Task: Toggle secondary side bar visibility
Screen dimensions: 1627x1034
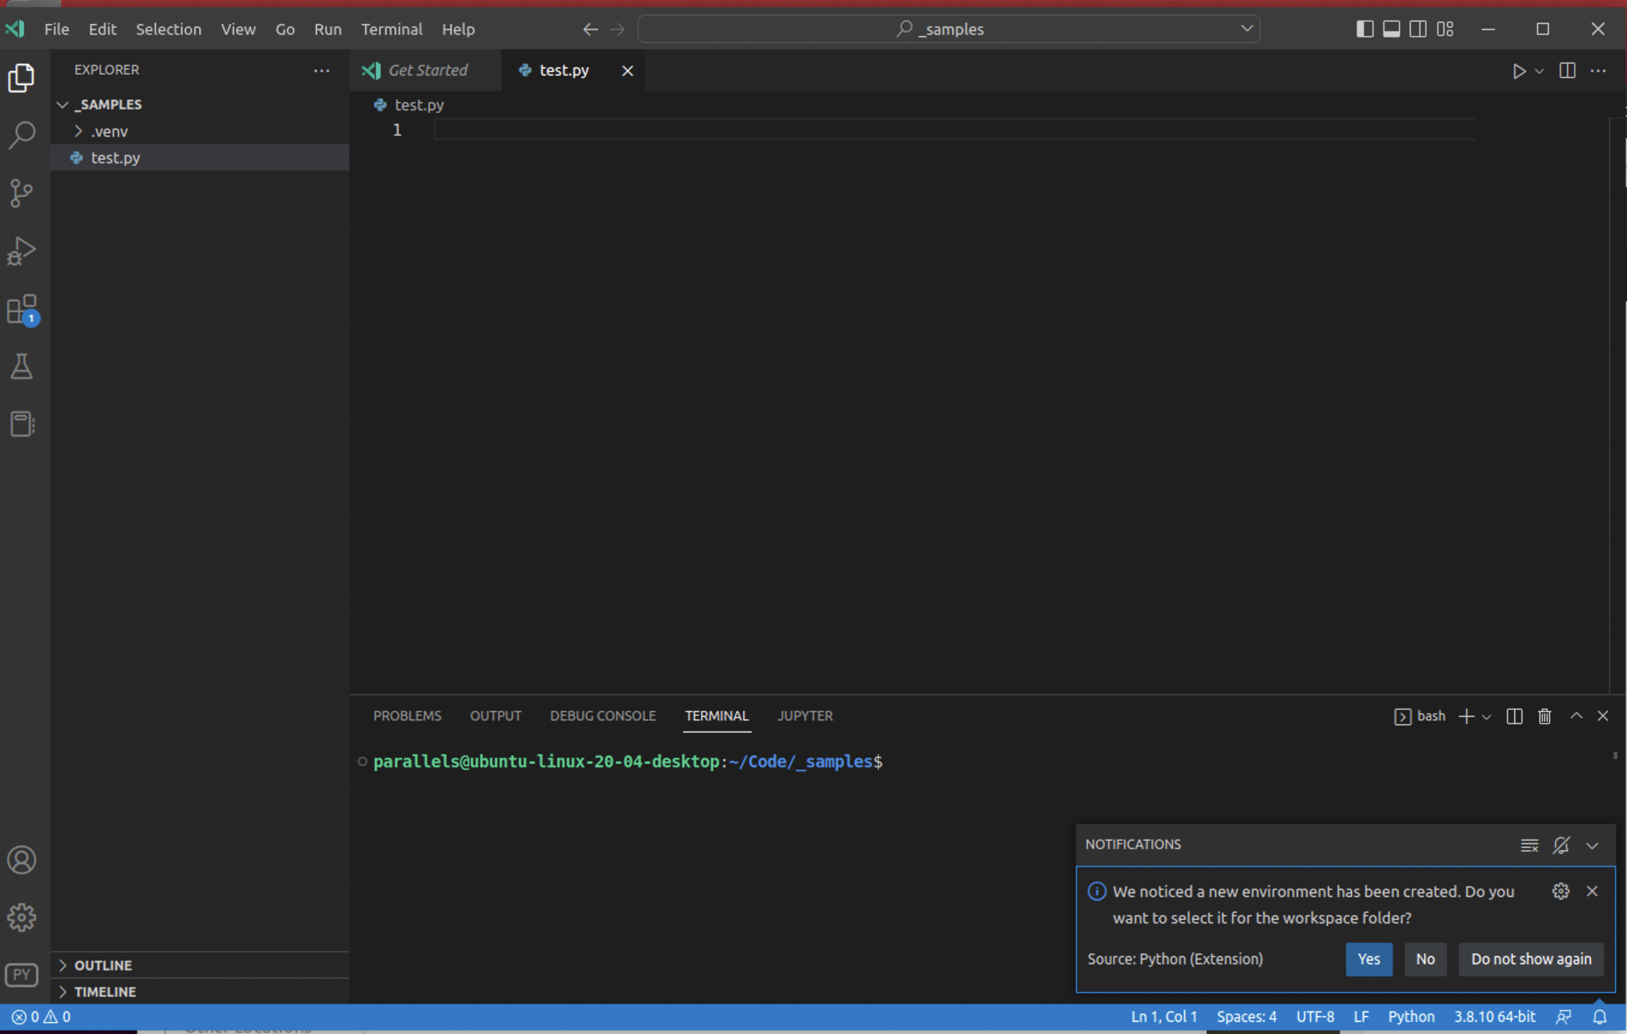Action: click(1418, 29)
